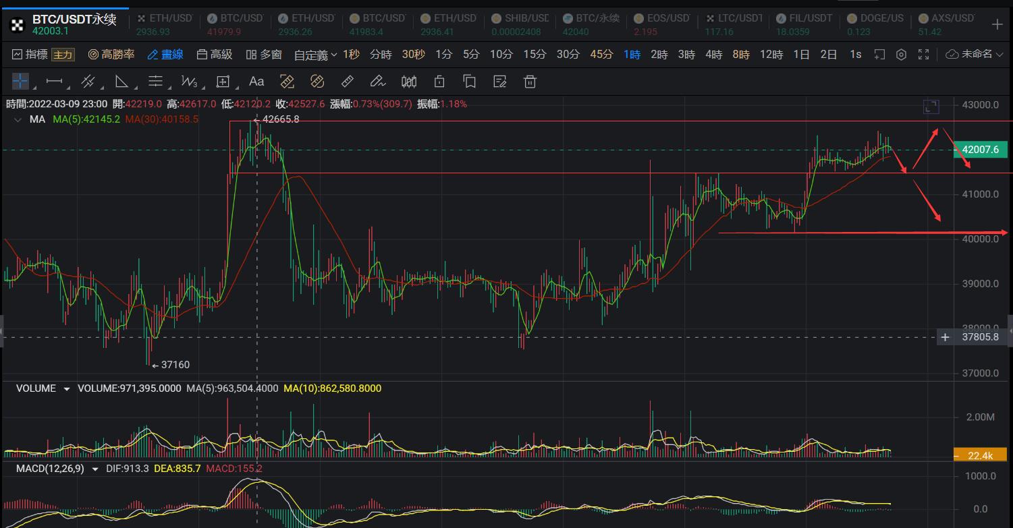Select the Elliott wave W3 tool

coord(189,82)
